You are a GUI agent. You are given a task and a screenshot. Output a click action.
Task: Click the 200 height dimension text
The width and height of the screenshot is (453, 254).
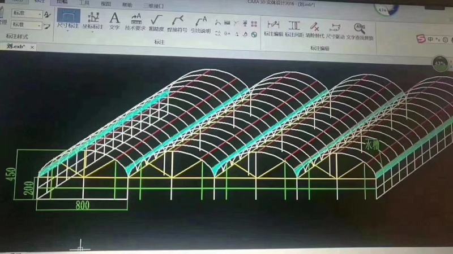tap(29, 189)
